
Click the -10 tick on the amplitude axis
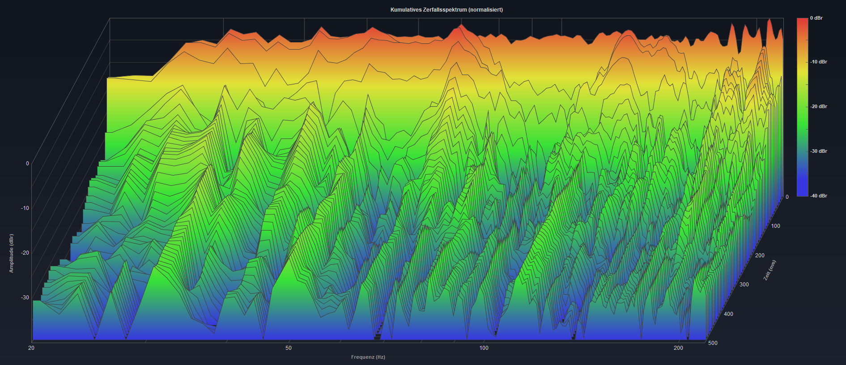[25, 208]
